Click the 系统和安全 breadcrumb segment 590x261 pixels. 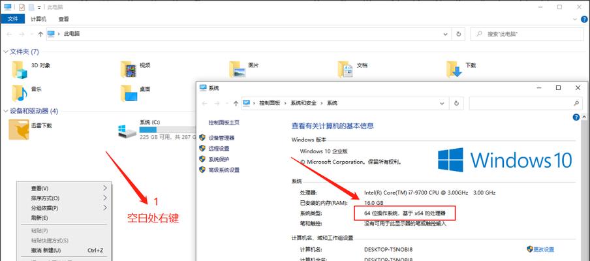tap(303, 103)
